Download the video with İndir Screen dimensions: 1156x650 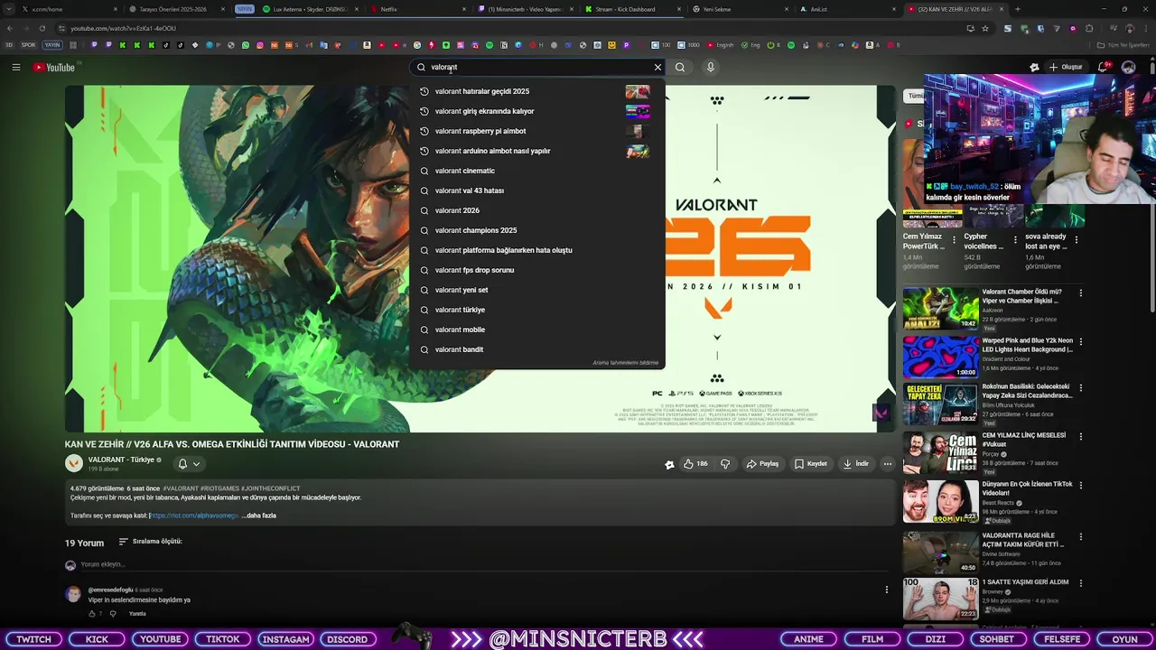click(x=856, y=463)
